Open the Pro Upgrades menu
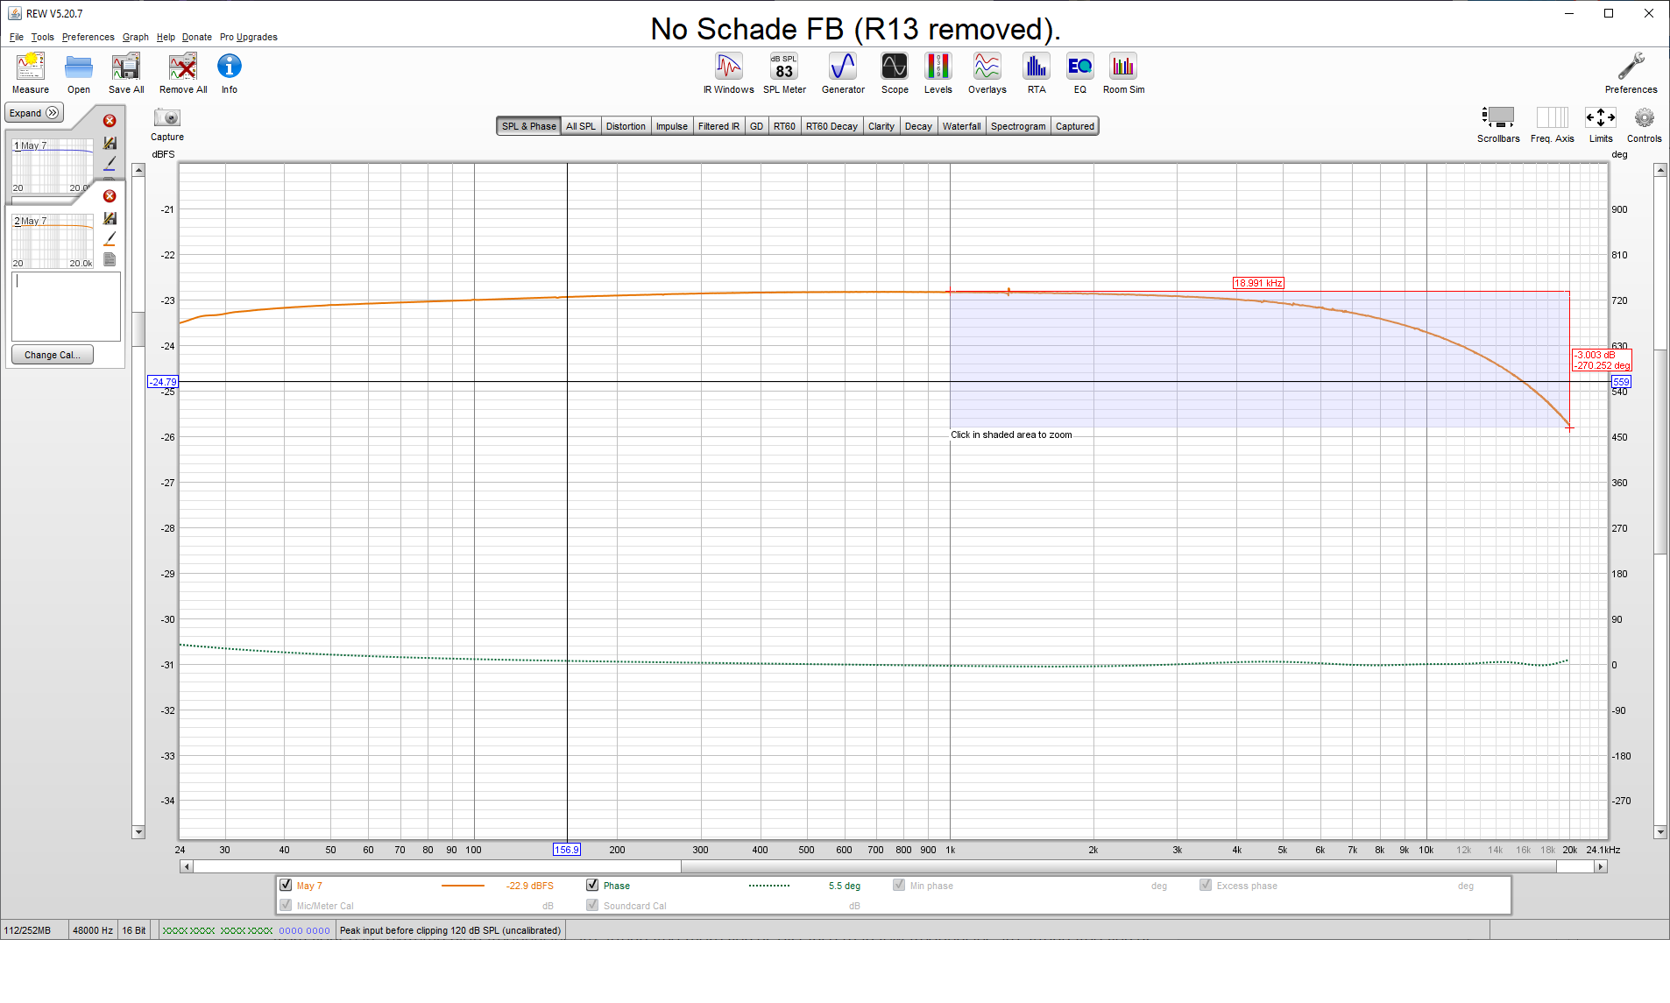The image size is (1670, 1003). (249, 37)
